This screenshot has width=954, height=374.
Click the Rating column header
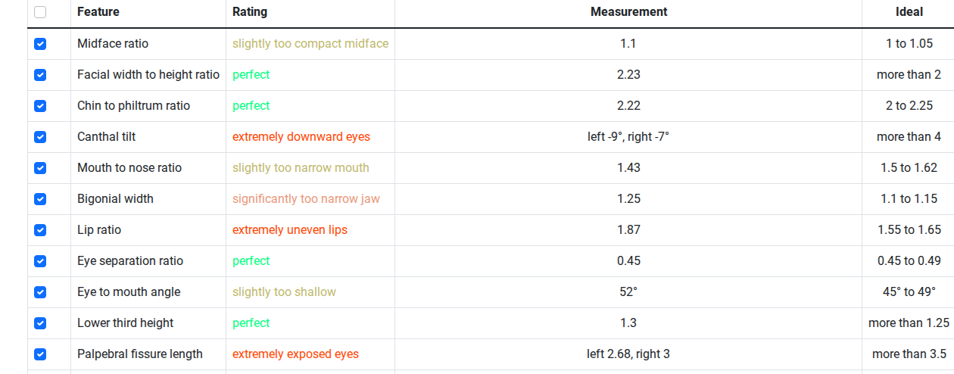pos(250,12)
